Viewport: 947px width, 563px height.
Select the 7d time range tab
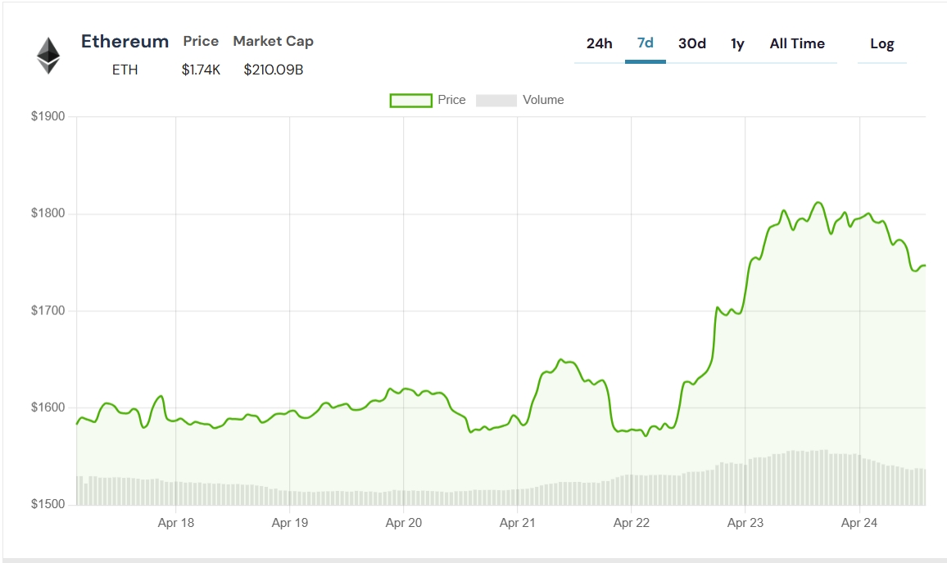(x=645, y=43)
